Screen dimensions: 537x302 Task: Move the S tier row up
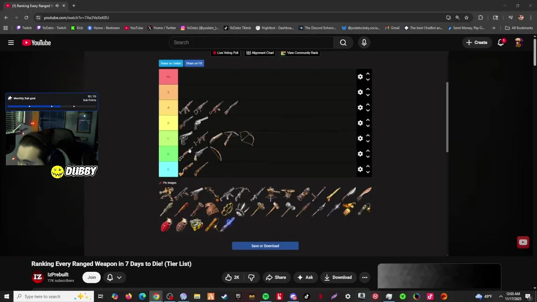(x=368, y=89)
